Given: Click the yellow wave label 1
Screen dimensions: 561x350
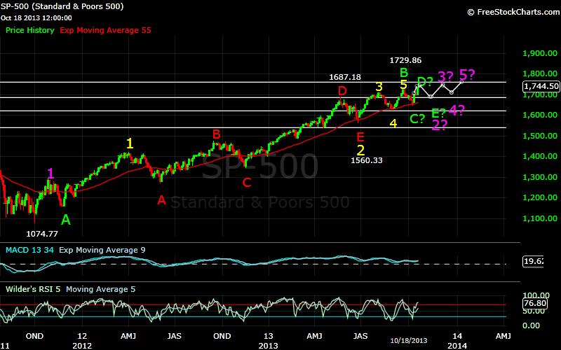Looking at the screenshot, I should tap(130, 143).
